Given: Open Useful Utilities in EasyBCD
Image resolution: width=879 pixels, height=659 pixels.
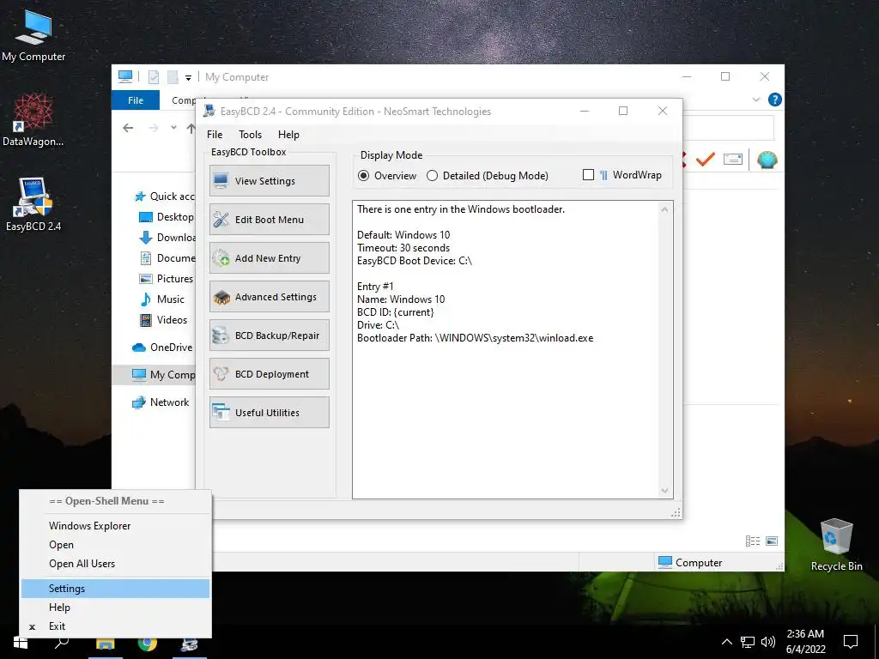Looking at the screenshot, I should (x=269, y=413).
